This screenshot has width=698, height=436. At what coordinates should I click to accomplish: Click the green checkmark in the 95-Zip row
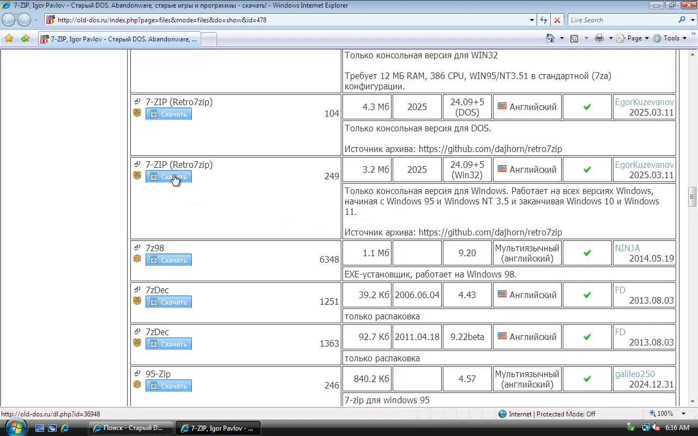click(587, 379)
